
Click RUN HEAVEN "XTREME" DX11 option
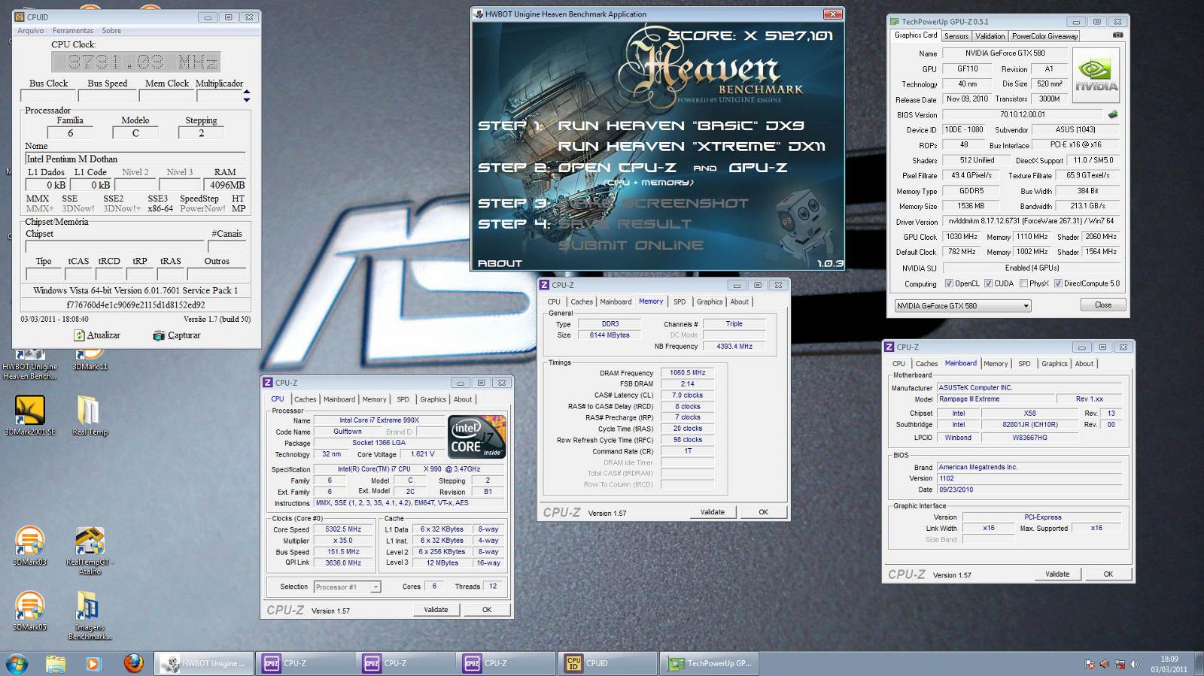coord(691,147)
